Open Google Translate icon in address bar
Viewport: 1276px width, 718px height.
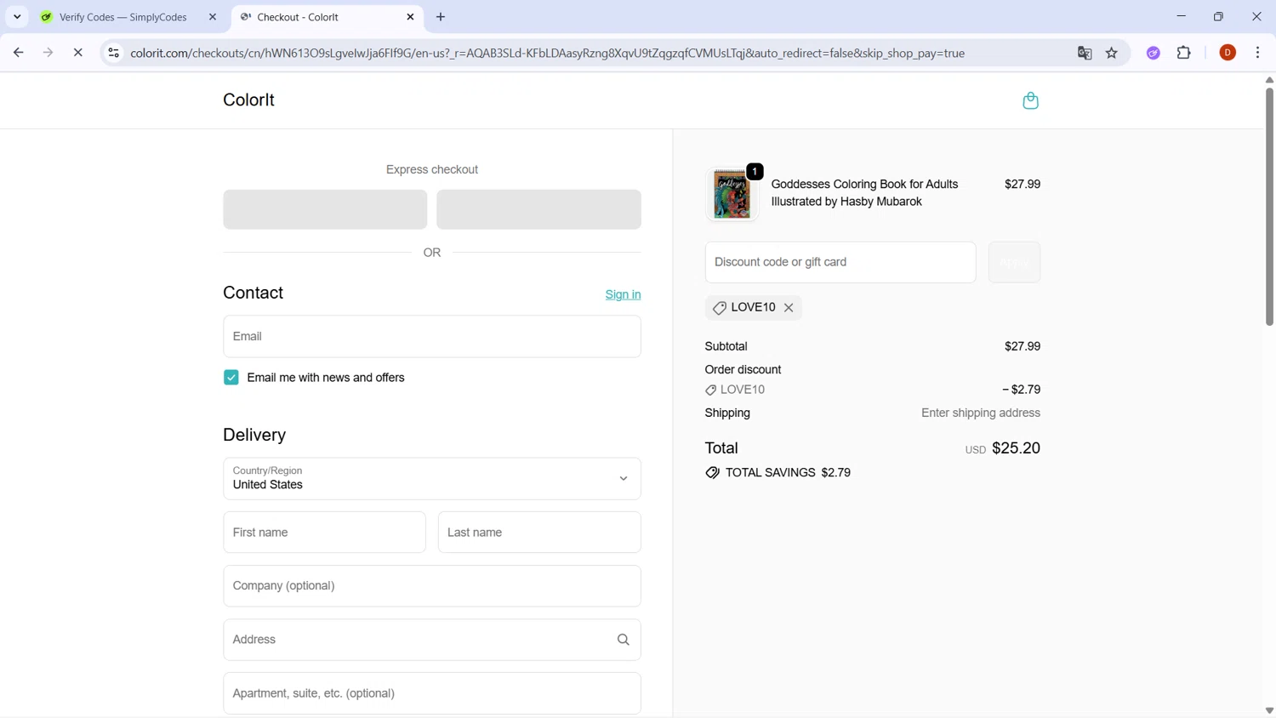tap(1084, 53)
